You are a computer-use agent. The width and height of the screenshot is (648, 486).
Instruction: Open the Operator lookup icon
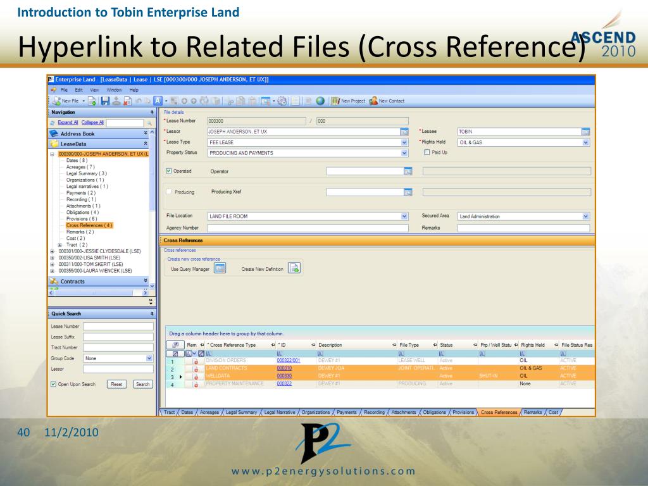(408, 171)
